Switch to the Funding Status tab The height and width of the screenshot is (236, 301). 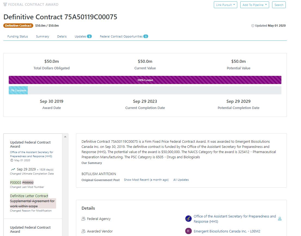(18, 36)
